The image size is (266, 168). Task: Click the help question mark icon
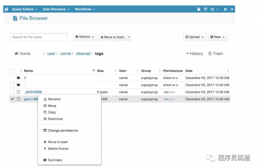point(225,9)
